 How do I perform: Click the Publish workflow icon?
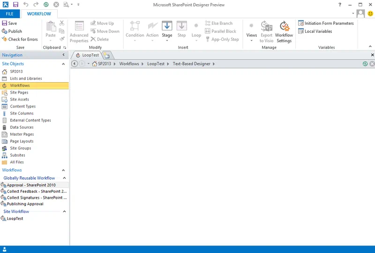click(5, 31)
